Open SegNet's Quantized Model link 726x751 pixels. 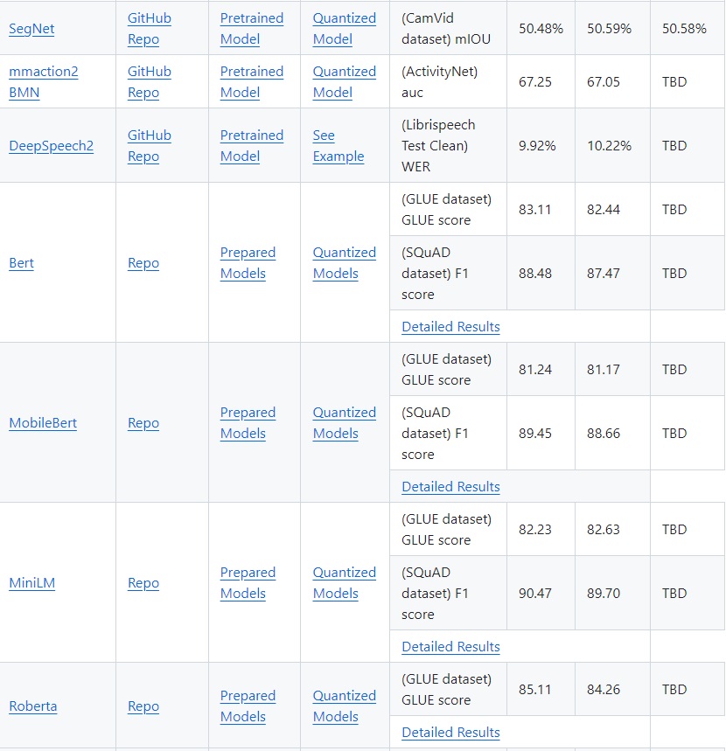(344, 28)
